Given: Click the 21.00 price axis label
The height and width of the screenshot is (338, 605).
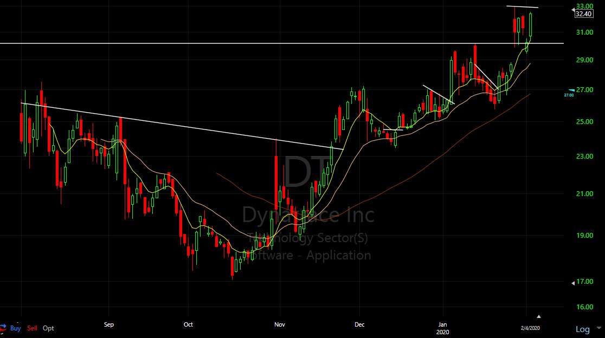Looking at the screenshot, I should (584, 194).
